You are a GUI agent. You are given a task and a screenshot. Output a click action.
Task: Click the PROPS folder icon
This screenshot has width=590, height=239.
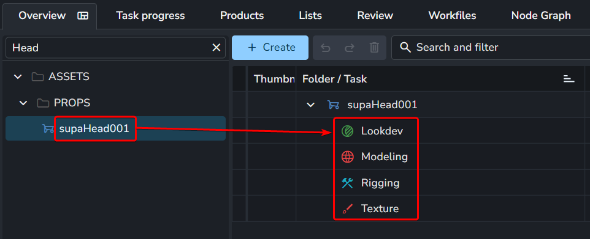(43, 103)
